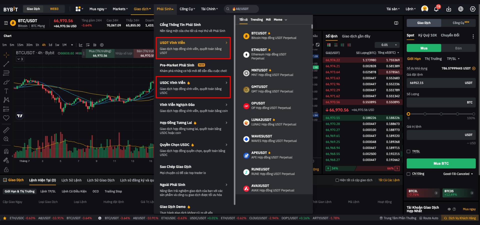The height and width of the screenshot is (225, 480).
Task: Switch to Ký Quỹ 10X tab
Action: [427, 35]
